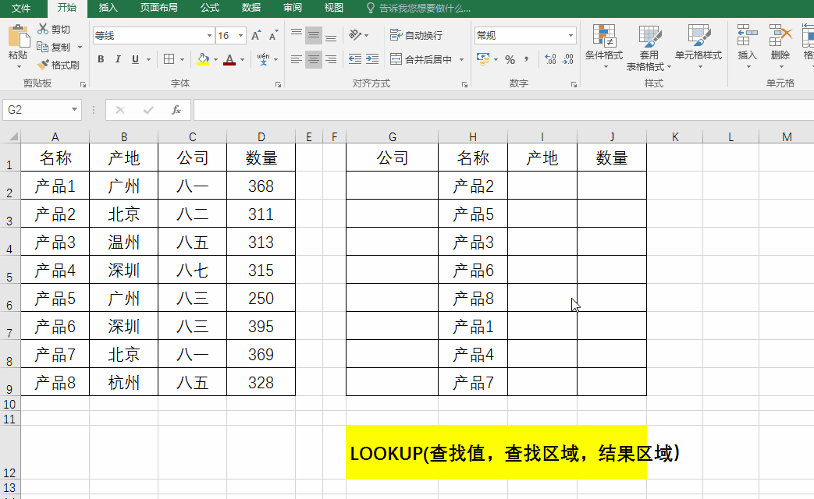Click the text orientation icon
Screen dimensions: 814x499
pos(355,35)
